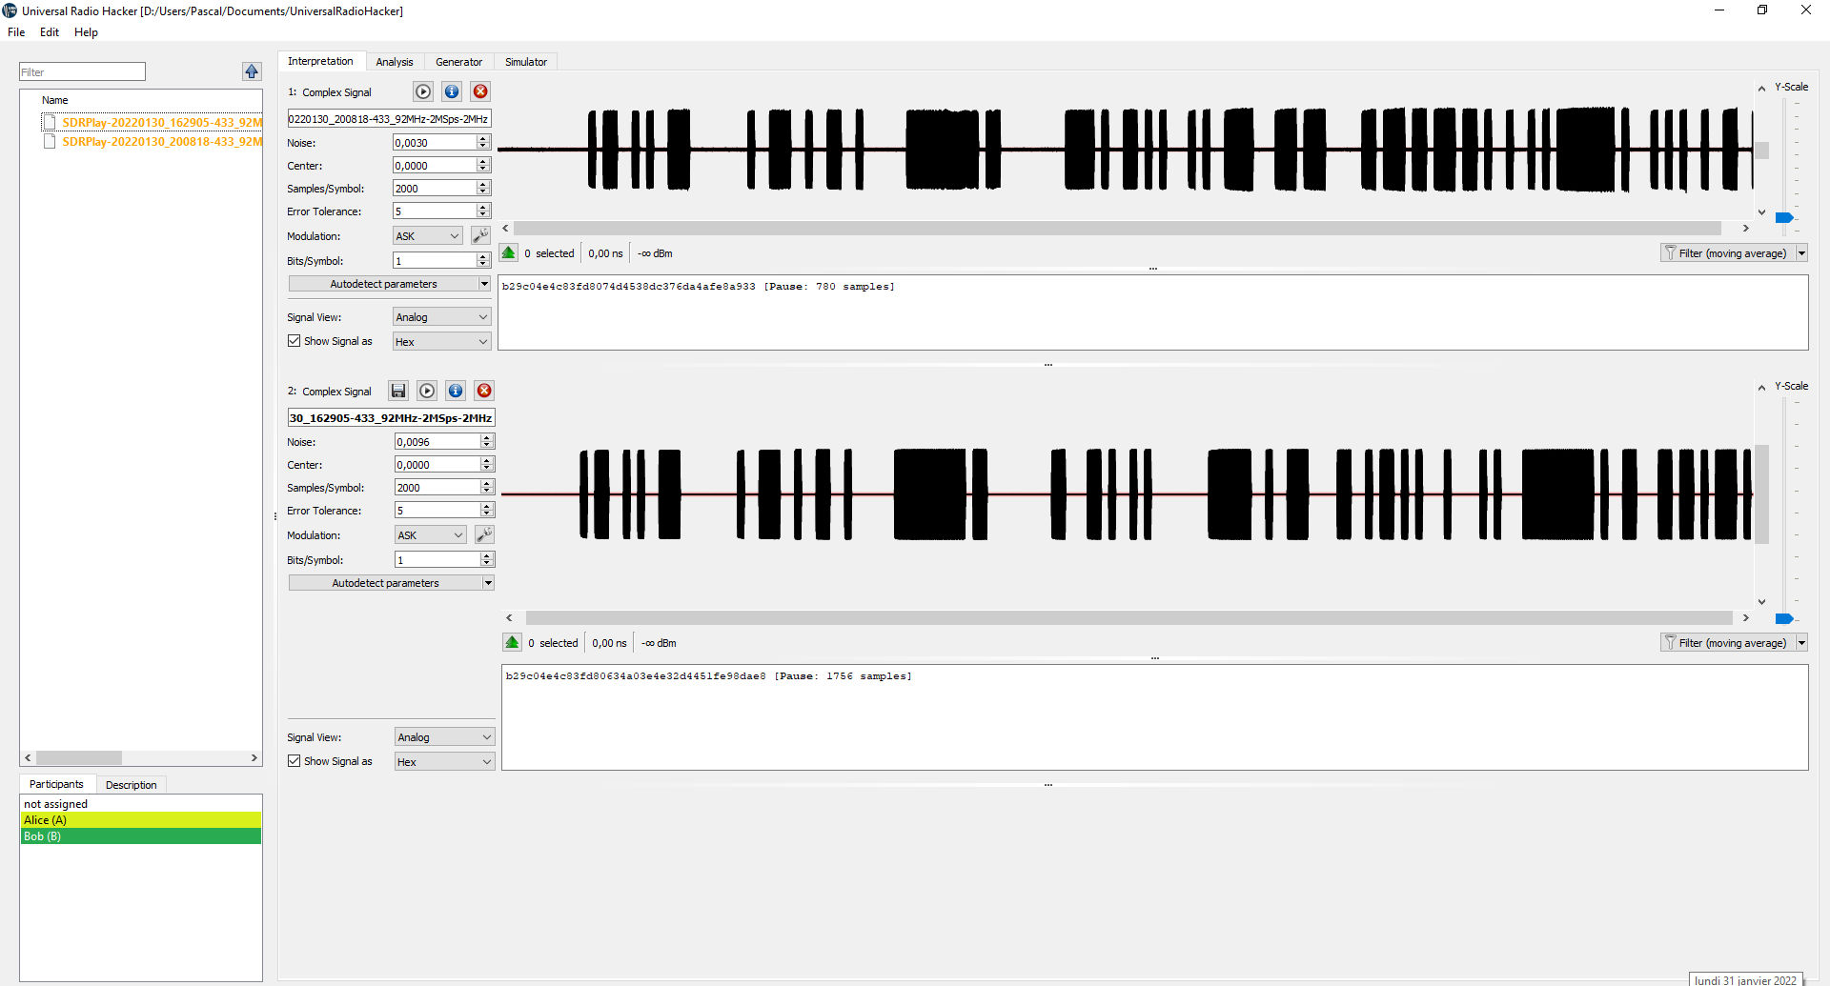Expand Autodetect parameters arrow for signal 1
Viewport: 1830px width, 986px height.
[x=484, y=284]
